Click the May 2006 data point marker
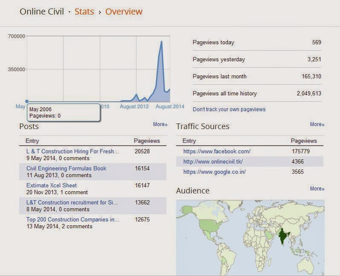Screen dimensions: 340x276 point(27,101)
